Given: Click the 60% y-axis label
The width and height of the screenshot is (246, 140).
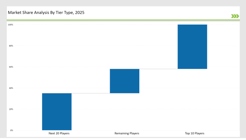Looking at the screenshot, I should 11,67.
